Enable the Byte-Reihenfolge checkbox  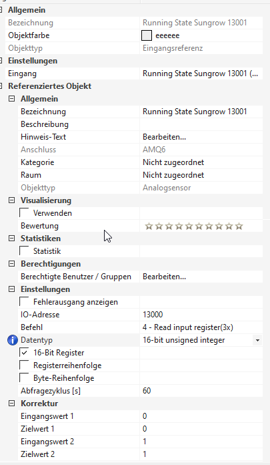(x=24, y=377)
